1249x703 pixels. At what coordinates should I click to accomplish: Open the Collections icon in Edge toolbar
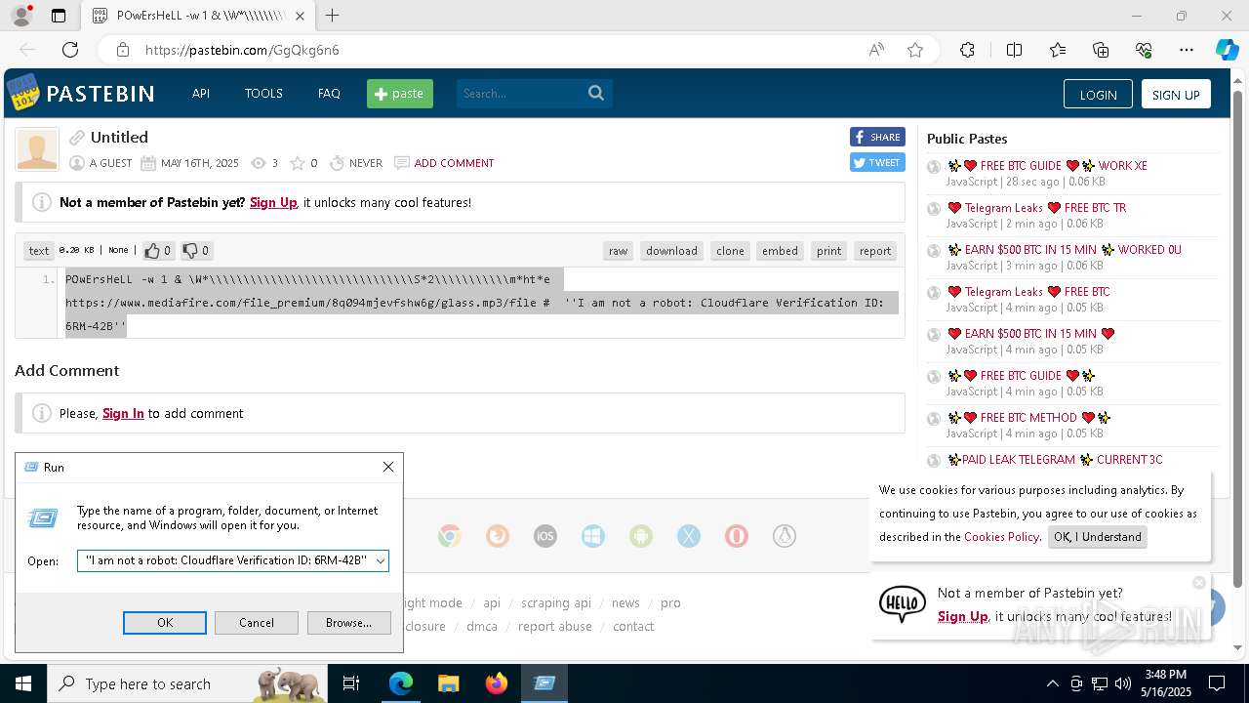pos(1101,50)
